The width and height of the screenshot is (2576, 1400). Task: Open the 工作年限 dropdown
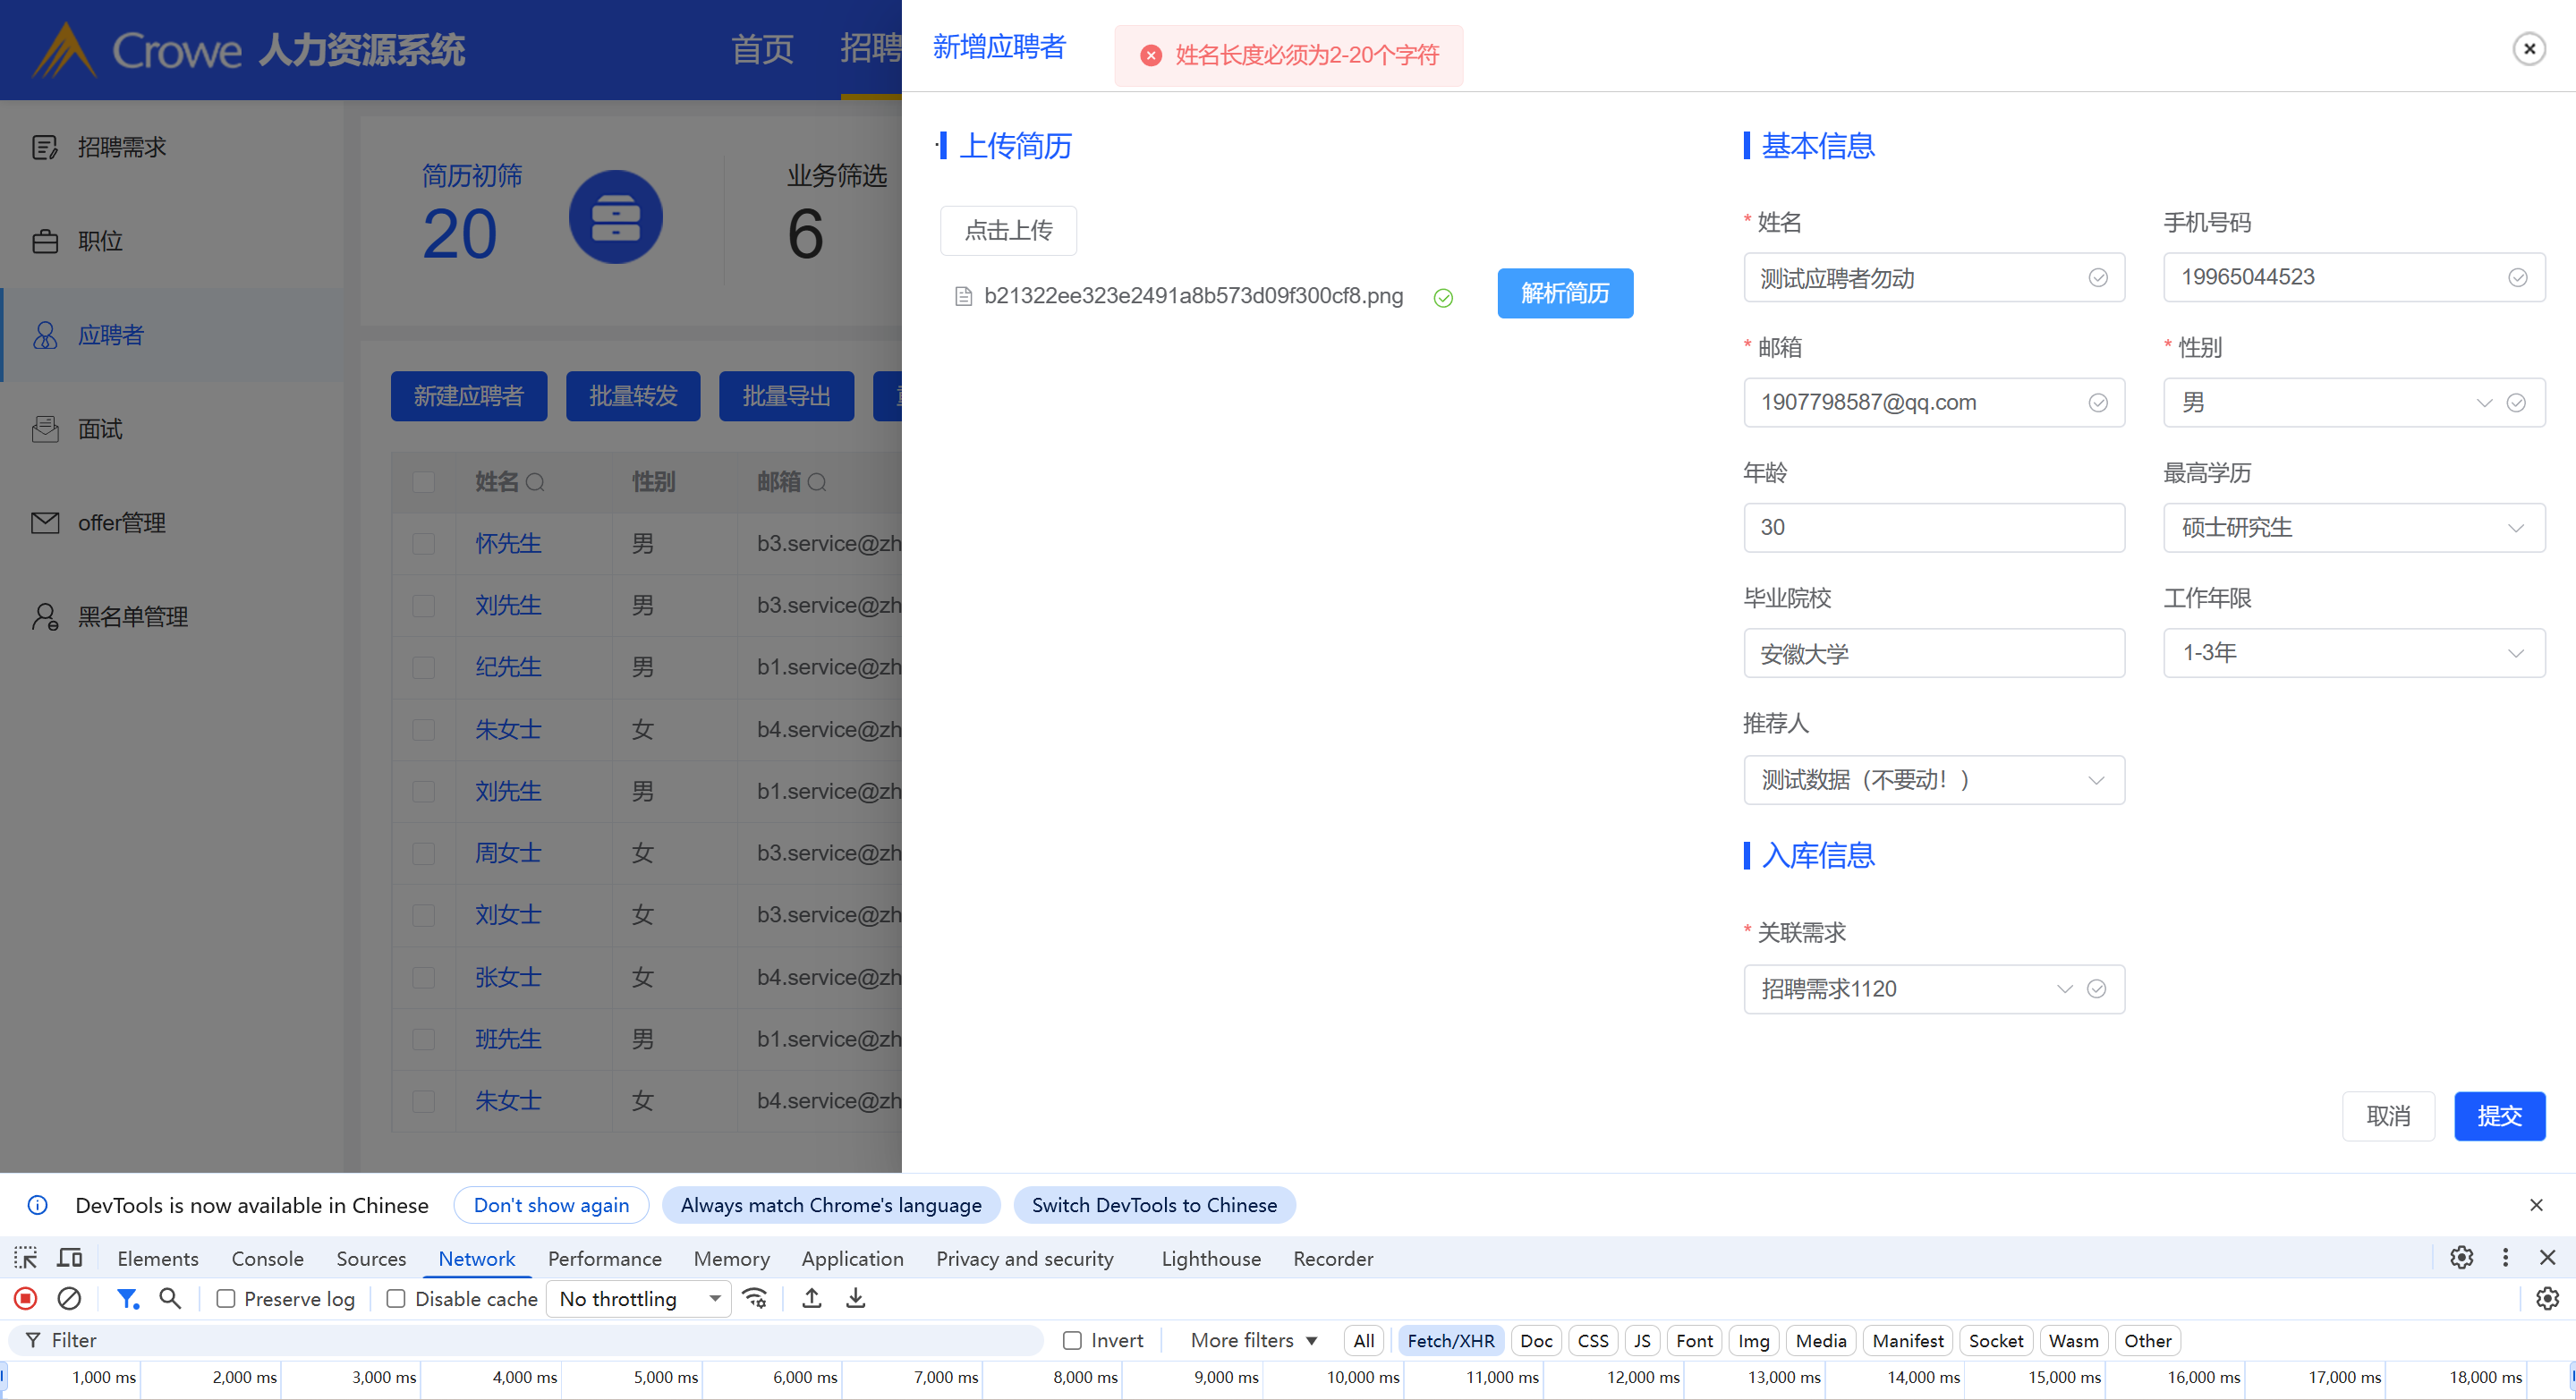2353,653
